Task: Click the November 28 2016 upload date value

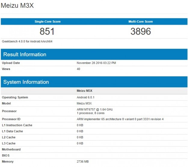Action: coord(96,63)
